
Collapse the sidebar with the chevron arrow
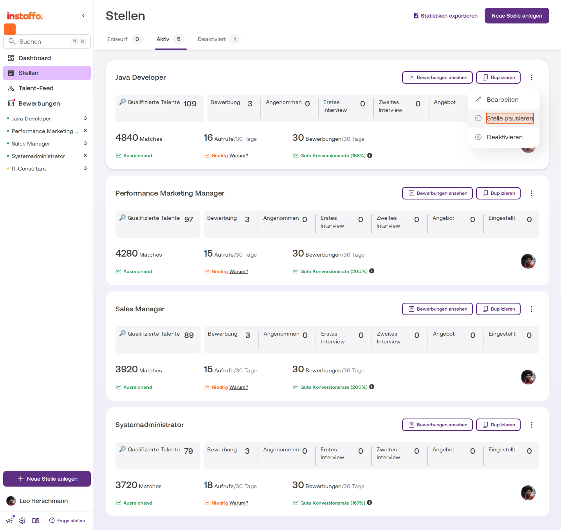(83, 16)
